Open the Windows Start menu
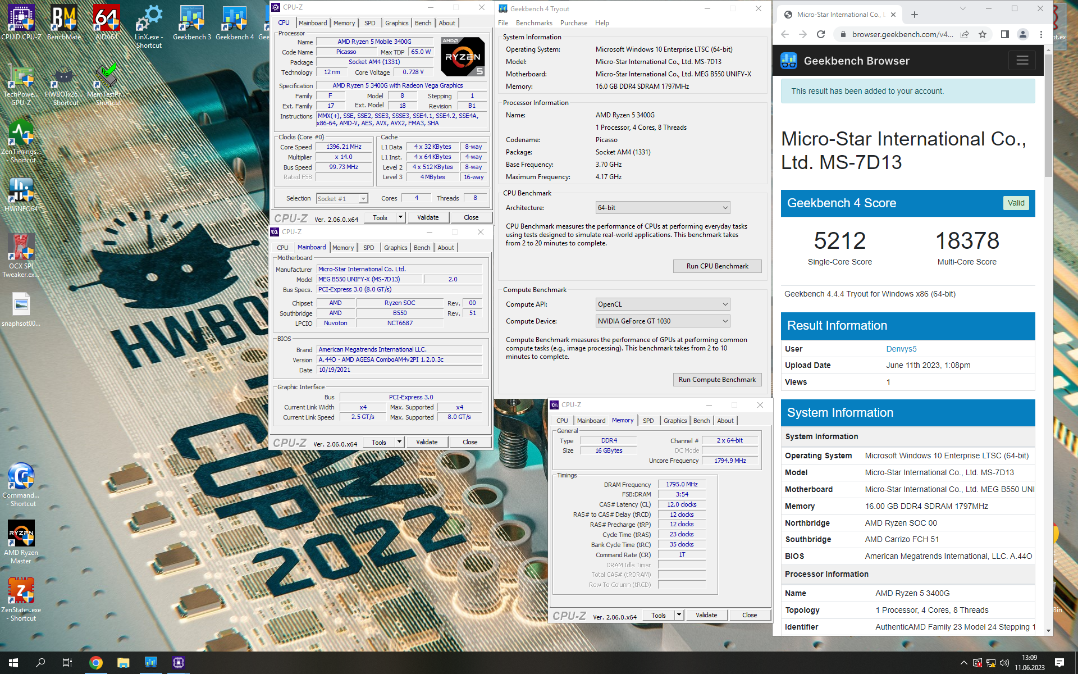 13,663
